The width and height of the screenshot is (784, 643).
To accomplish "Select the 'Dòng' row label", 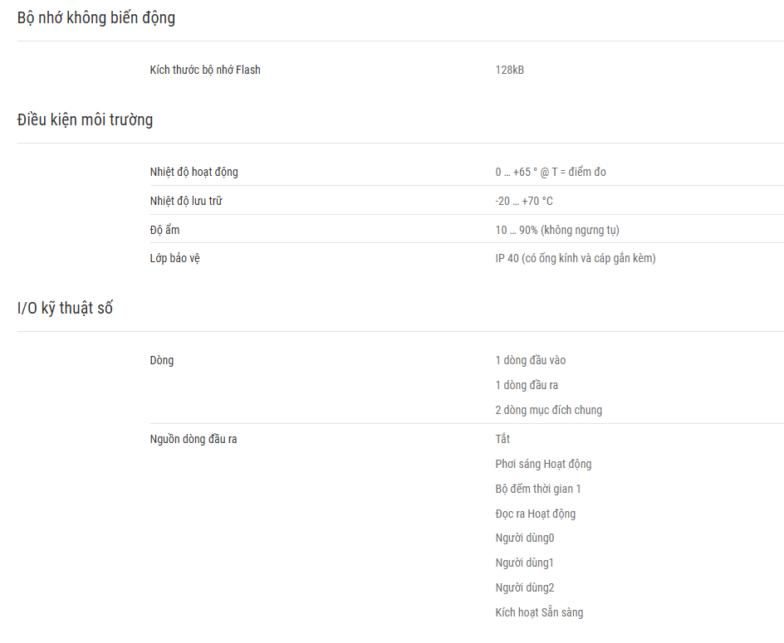I will pyautogui.click(x=161, y=361).
